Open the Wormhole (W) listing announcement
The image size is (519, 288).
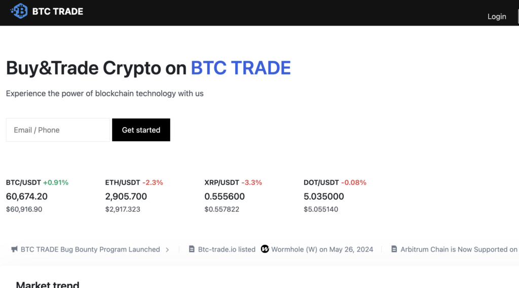coord(322,250)
